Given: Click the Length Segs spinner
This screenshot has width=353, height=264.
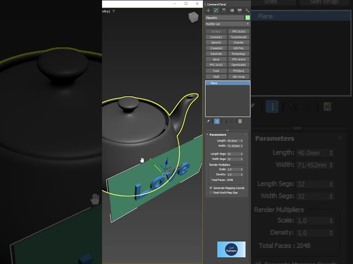Looking at the screenshot, I should click(242, 154).
